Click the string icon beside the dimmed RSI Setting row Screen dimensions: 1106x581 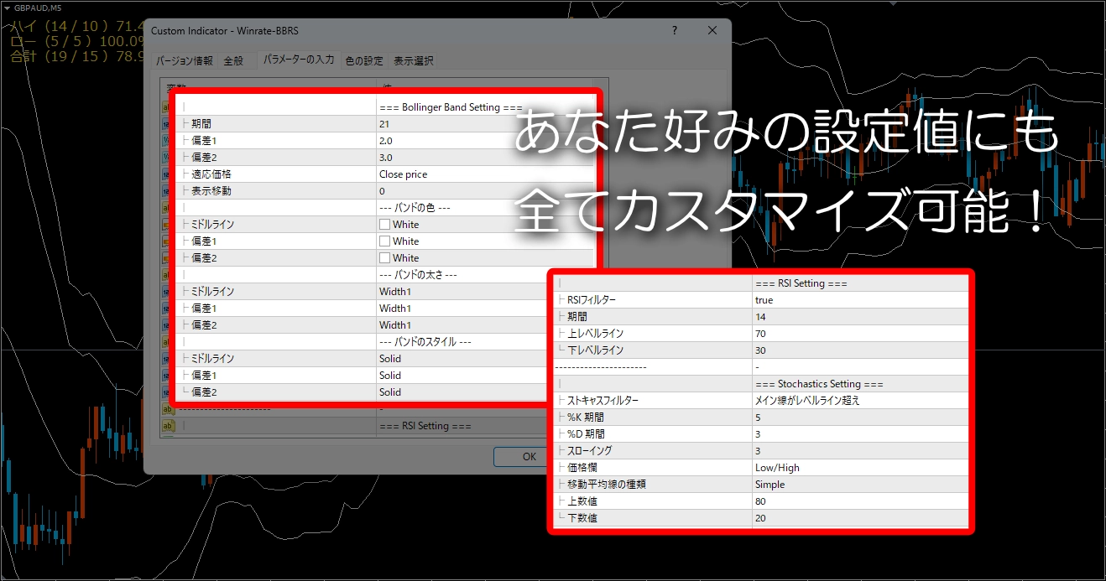pos(168,426)
